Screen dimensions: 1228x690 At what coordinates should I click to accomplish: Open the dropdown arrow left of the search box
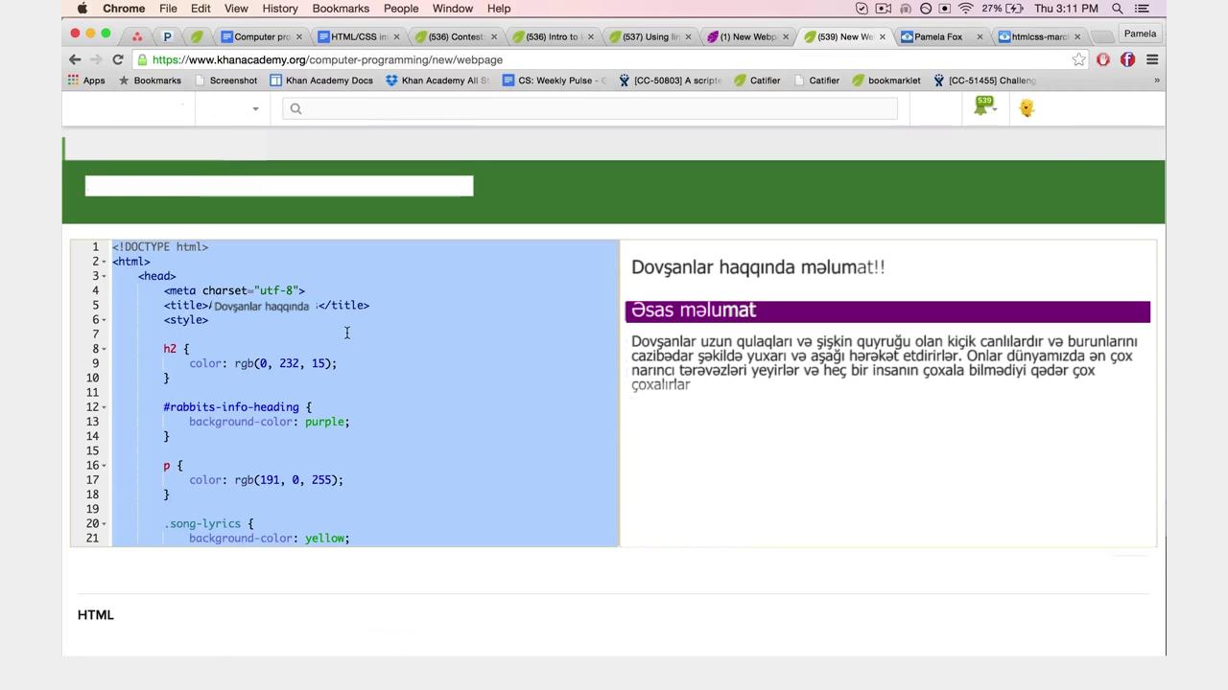pos(255,109)
